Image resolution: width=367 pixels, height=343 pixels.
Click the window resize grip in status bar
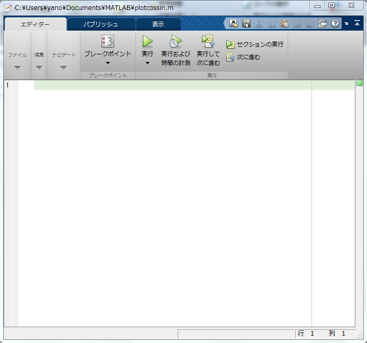coord(359,336)
